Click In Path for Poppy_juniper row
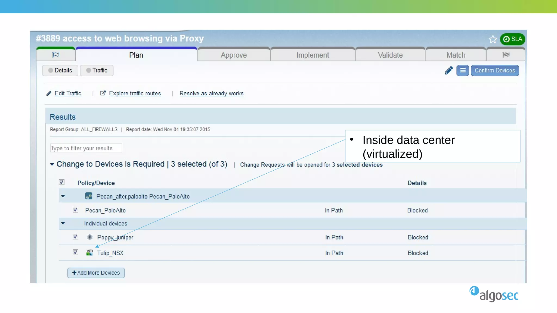 pos(334,237)
